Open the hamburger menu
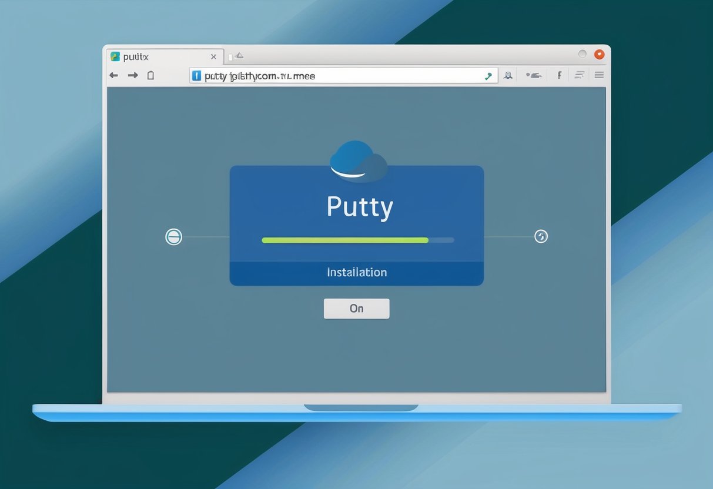 click(599, 75)
